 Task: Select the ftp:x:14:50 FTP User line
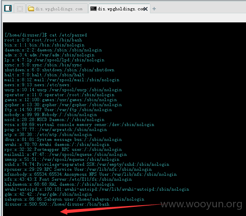point(58,110)
